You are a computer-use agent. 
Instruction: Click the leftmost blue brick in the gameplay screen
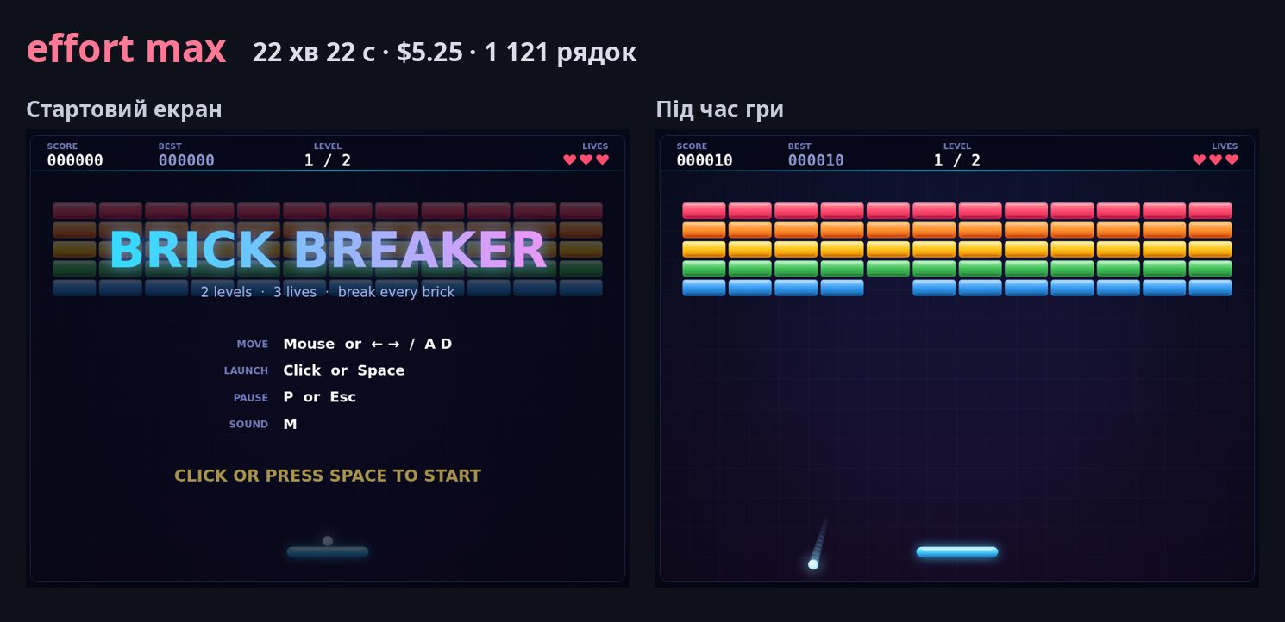(704, 288)
